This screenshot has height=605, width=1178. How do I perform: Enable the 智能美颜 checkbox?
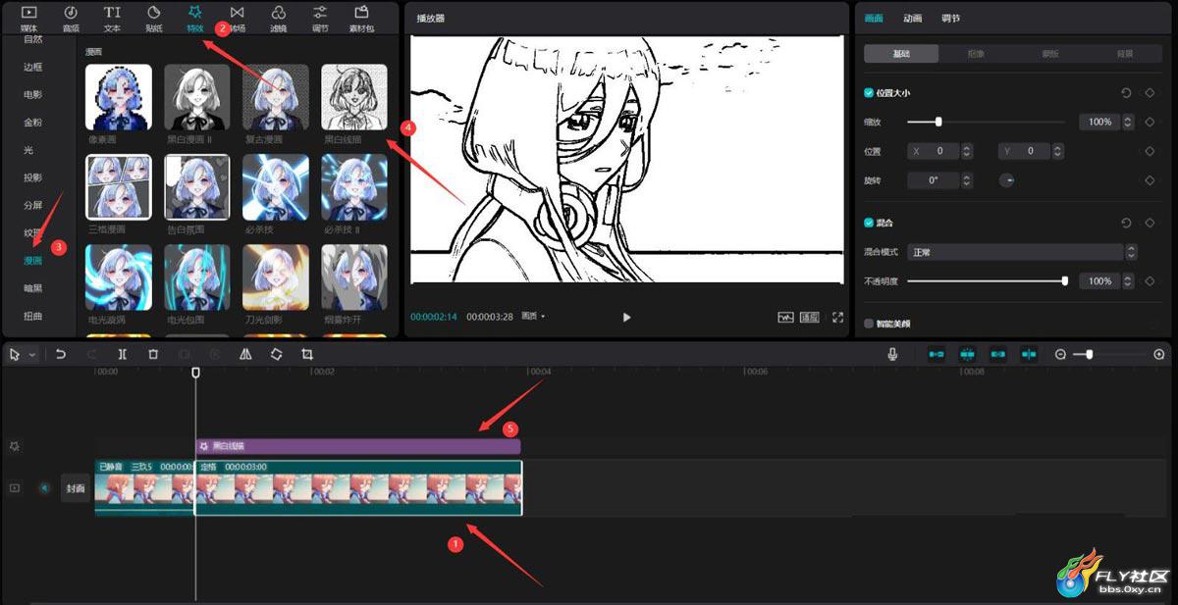[x=869, y=324]
